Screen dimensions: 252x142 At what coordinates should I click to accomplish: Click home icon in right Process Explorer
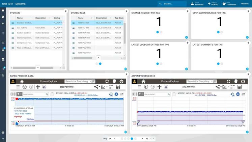click(143, 81)
